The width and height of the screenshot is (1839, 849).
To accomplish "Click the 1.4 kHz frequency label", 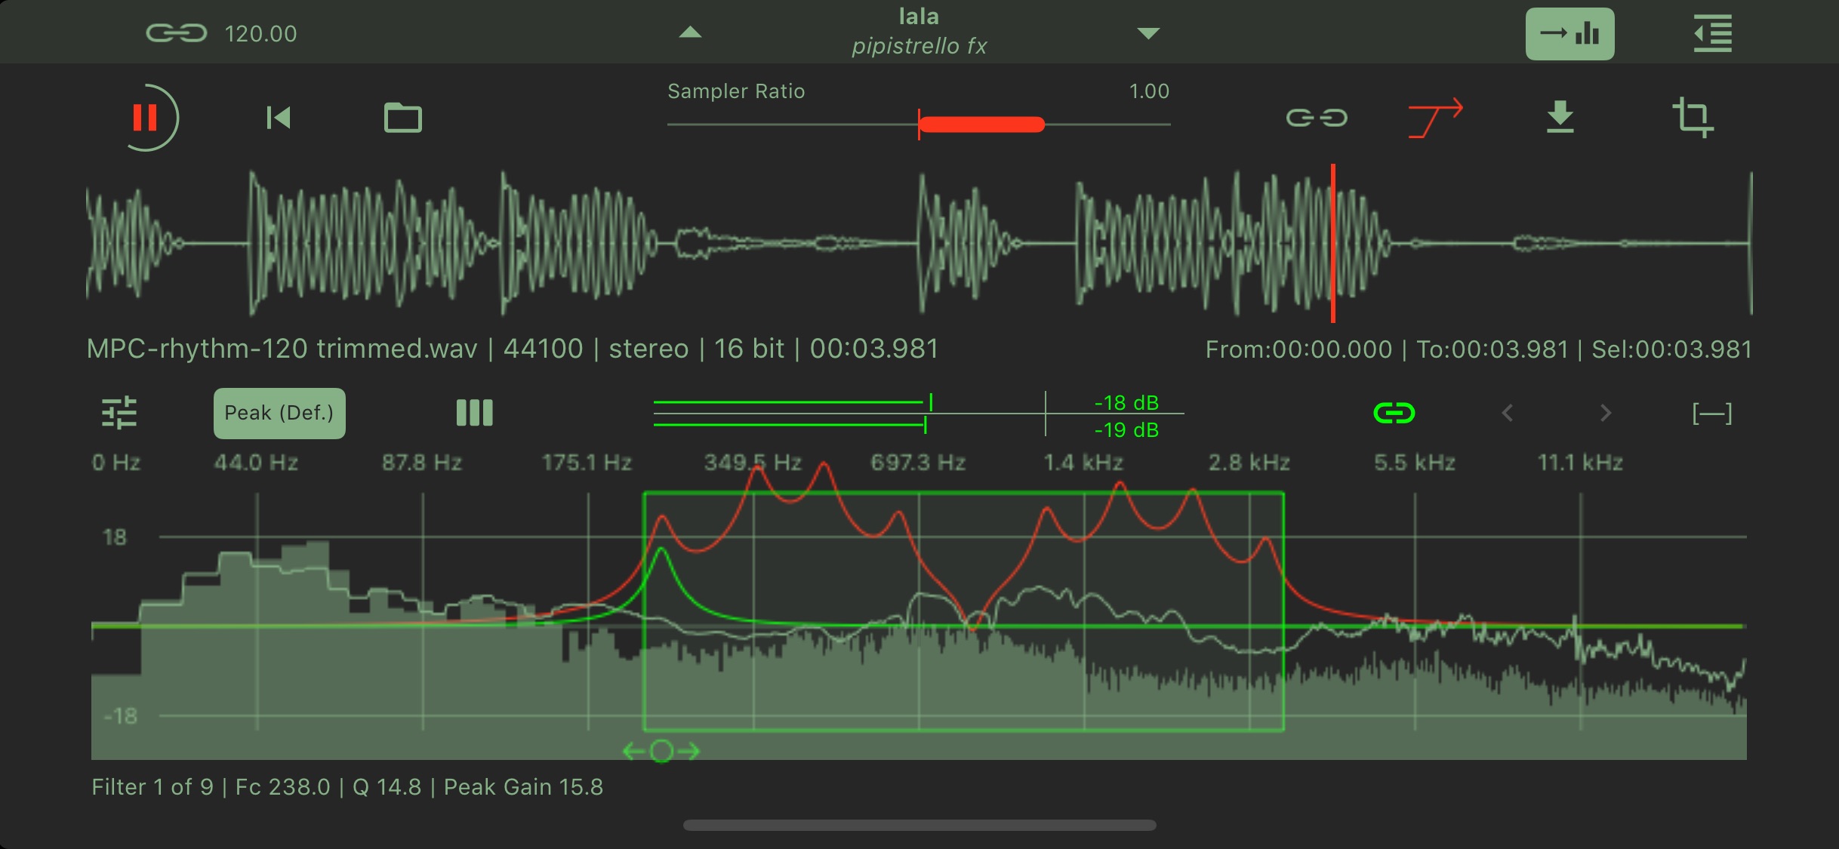I will (1083, 462).
